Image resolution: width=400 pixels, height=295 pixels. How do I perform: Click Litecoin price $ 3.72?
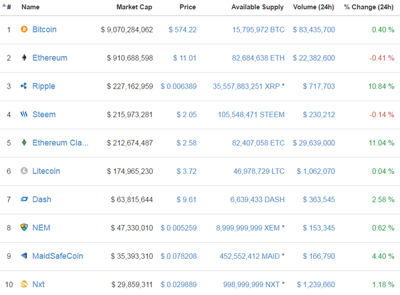coord(187,171)
